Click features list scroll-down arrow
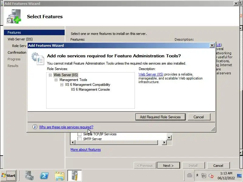243x182 pixels. (x=169, y=138)
